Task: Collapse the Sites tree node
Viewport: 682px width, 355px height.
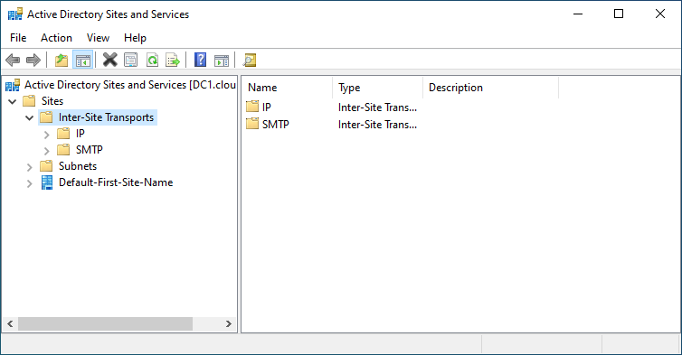Action: pyautogui.click(x=12, y=101)
